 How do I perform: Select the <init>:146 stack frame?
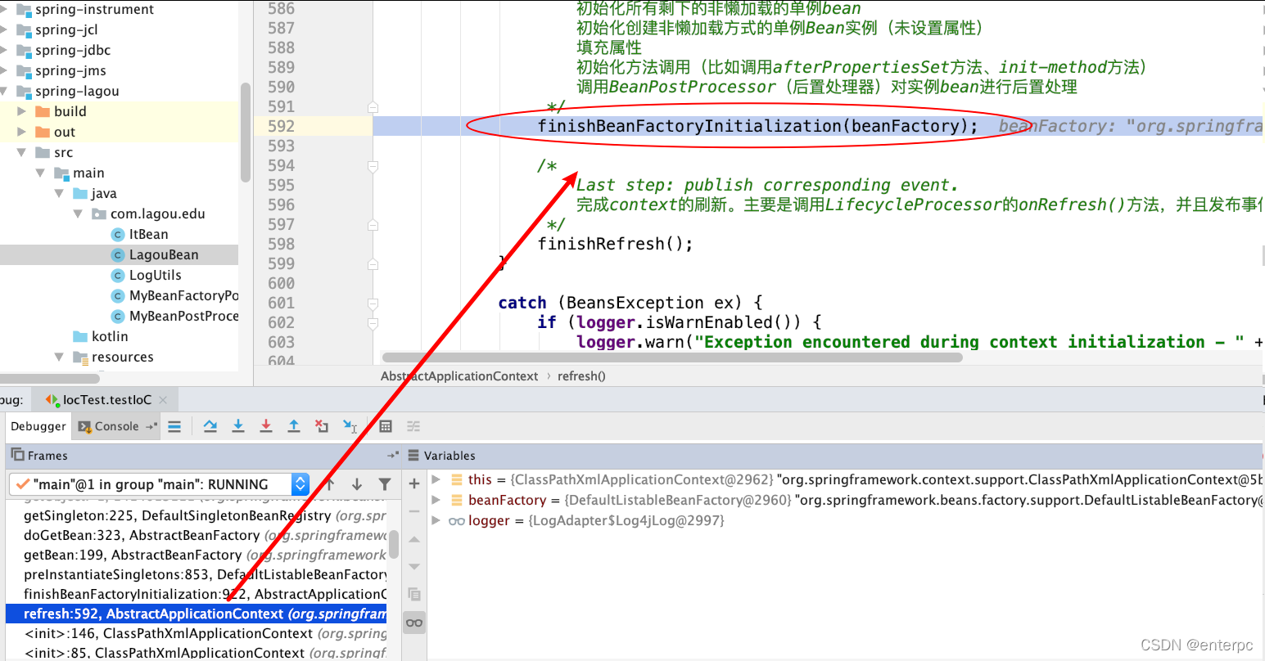[197, 633]
